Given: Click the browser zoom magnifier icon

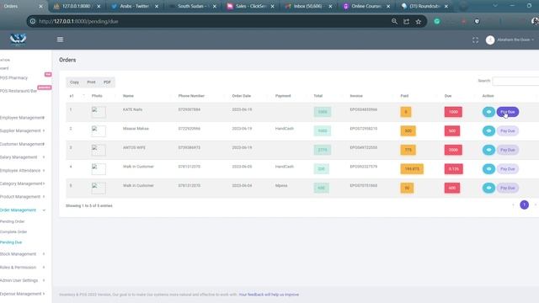Looking at the screenshot, I should 394,21.
